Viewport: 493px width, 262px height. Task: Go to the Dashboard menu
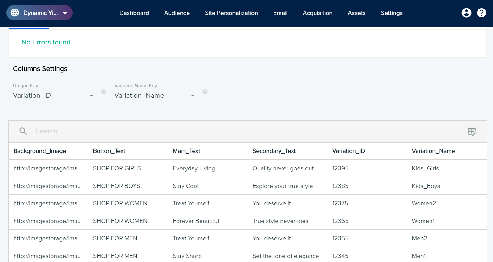click(134, 13)
